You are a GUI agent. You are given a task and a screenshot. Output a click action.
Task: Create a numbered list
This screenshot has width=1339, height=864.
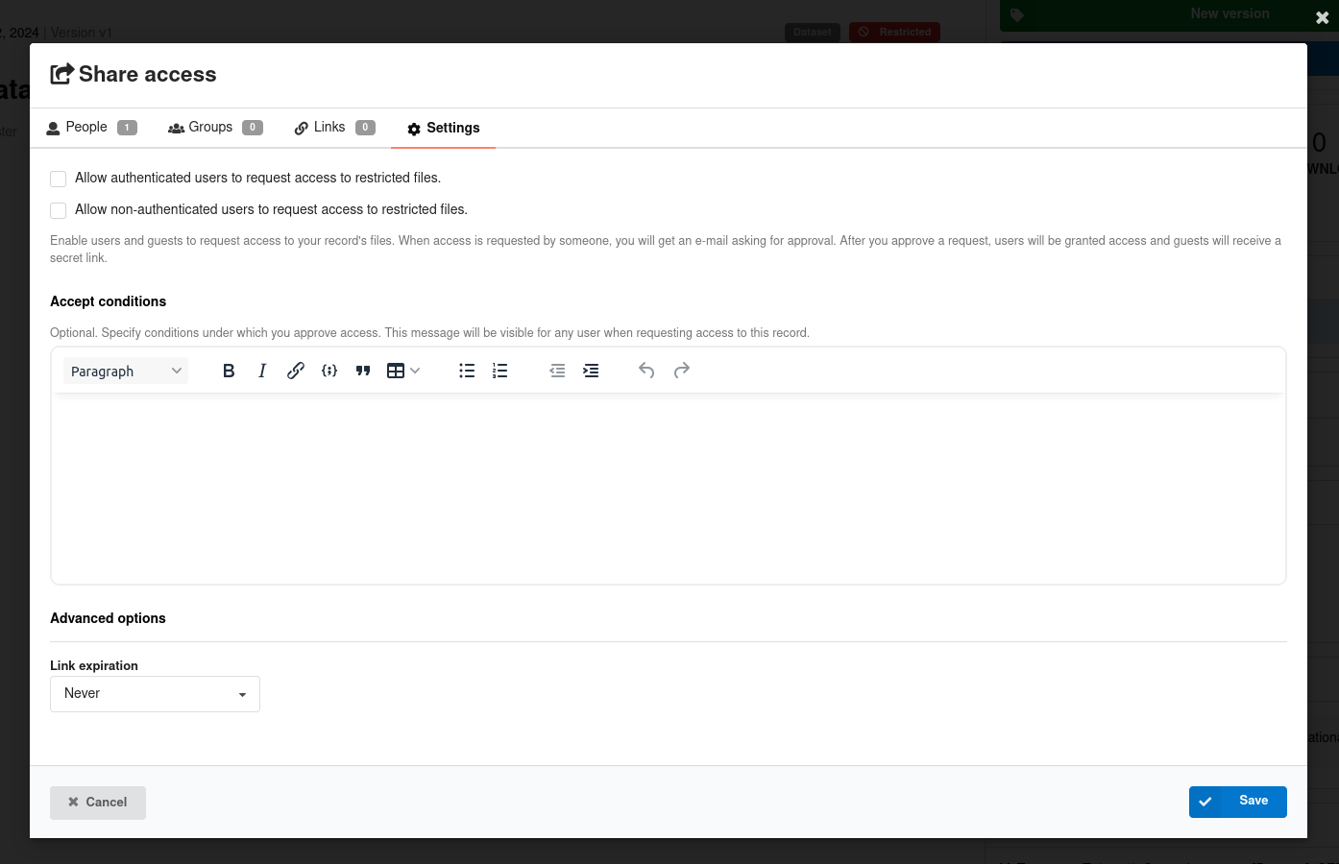pos(500,371)
